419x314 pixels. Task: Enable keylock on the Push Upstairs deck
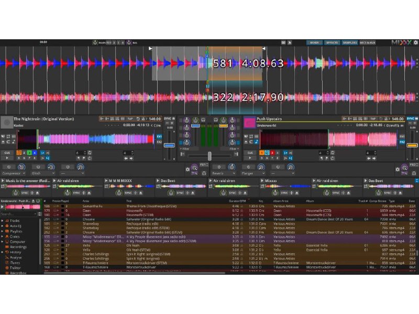[x=256, y=142]
